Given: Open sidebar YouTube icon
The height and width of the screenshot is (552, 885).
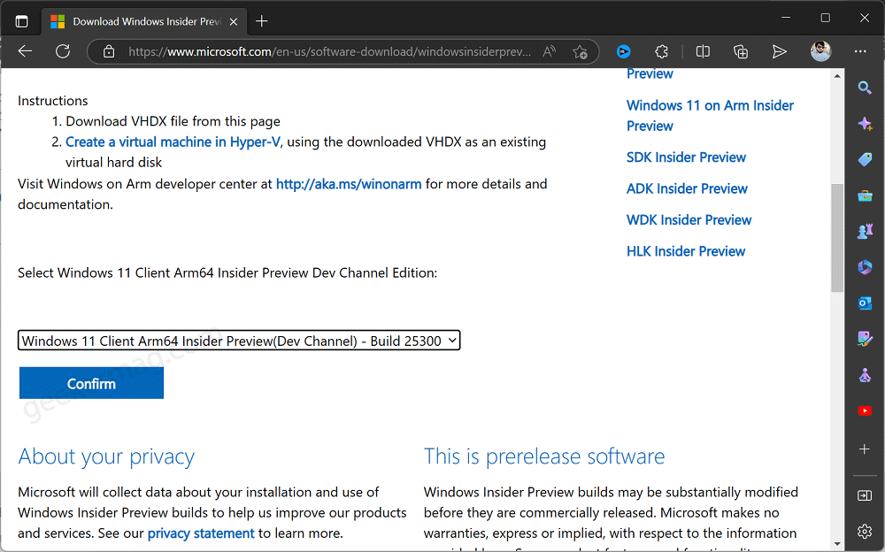Looking at the screenshot, I should (865, 410).
